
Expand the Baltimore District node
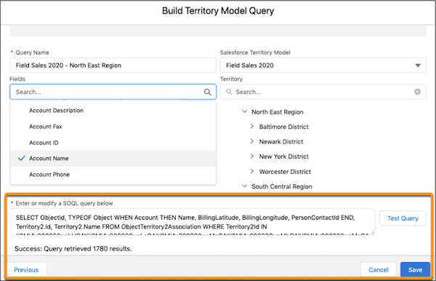pyautogui.click(x=252, y=127)
